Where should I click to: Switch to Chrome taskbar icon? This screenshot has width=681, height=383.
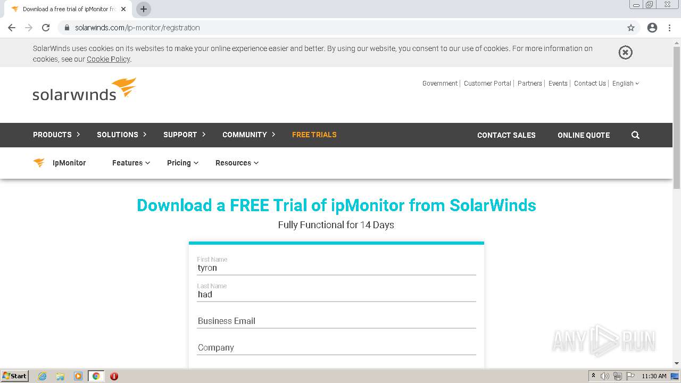96,376
